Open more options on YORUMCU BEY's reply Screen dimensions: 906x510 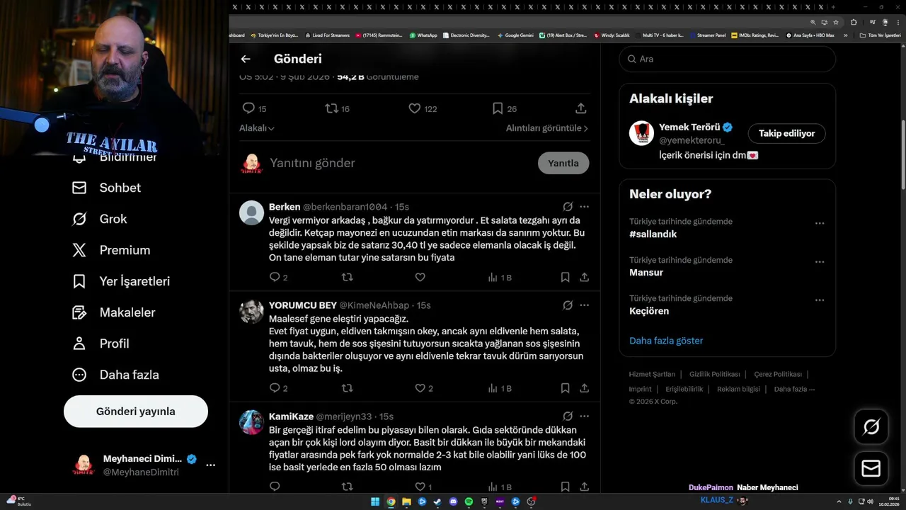click(x=584, y=305)
